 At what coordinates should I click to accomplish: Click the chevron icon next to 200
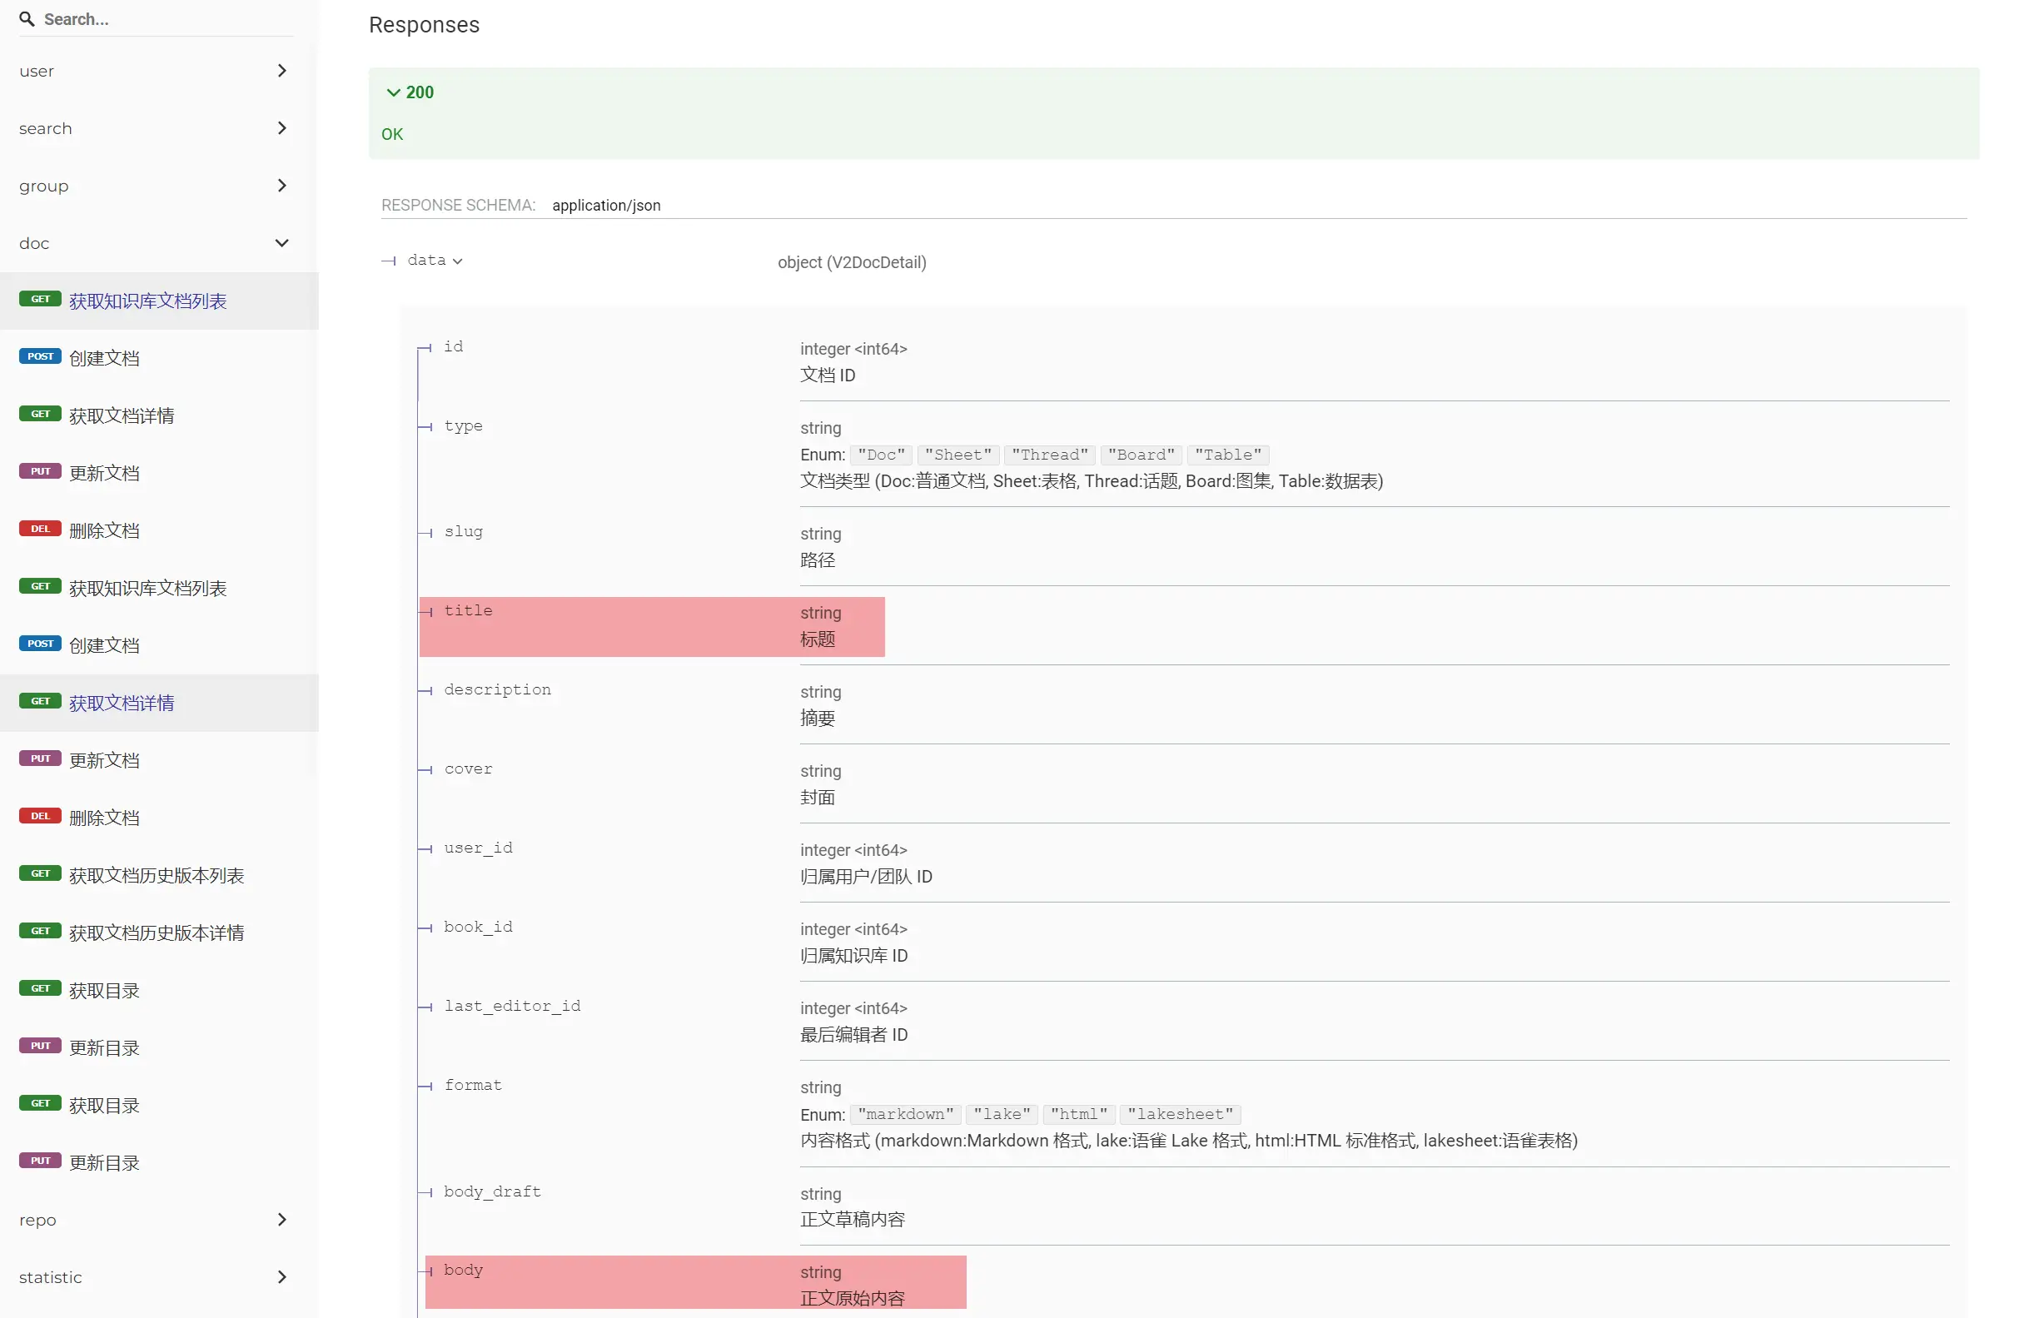pos(393,92)
